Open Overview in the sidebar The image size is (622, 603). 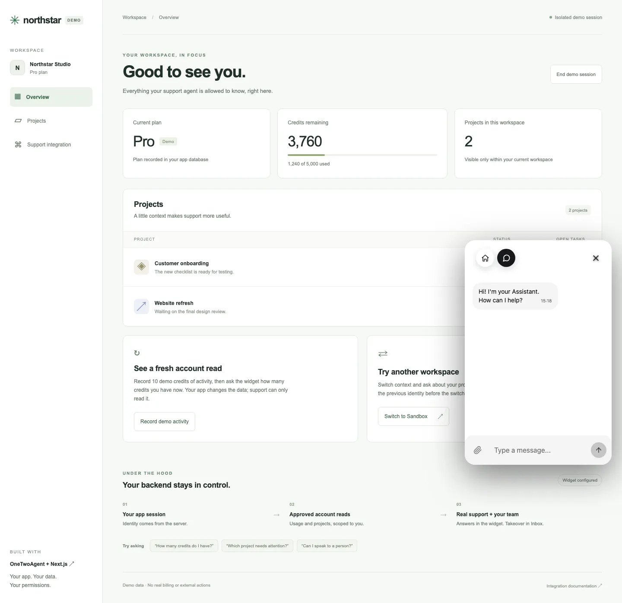coord(51,97)
